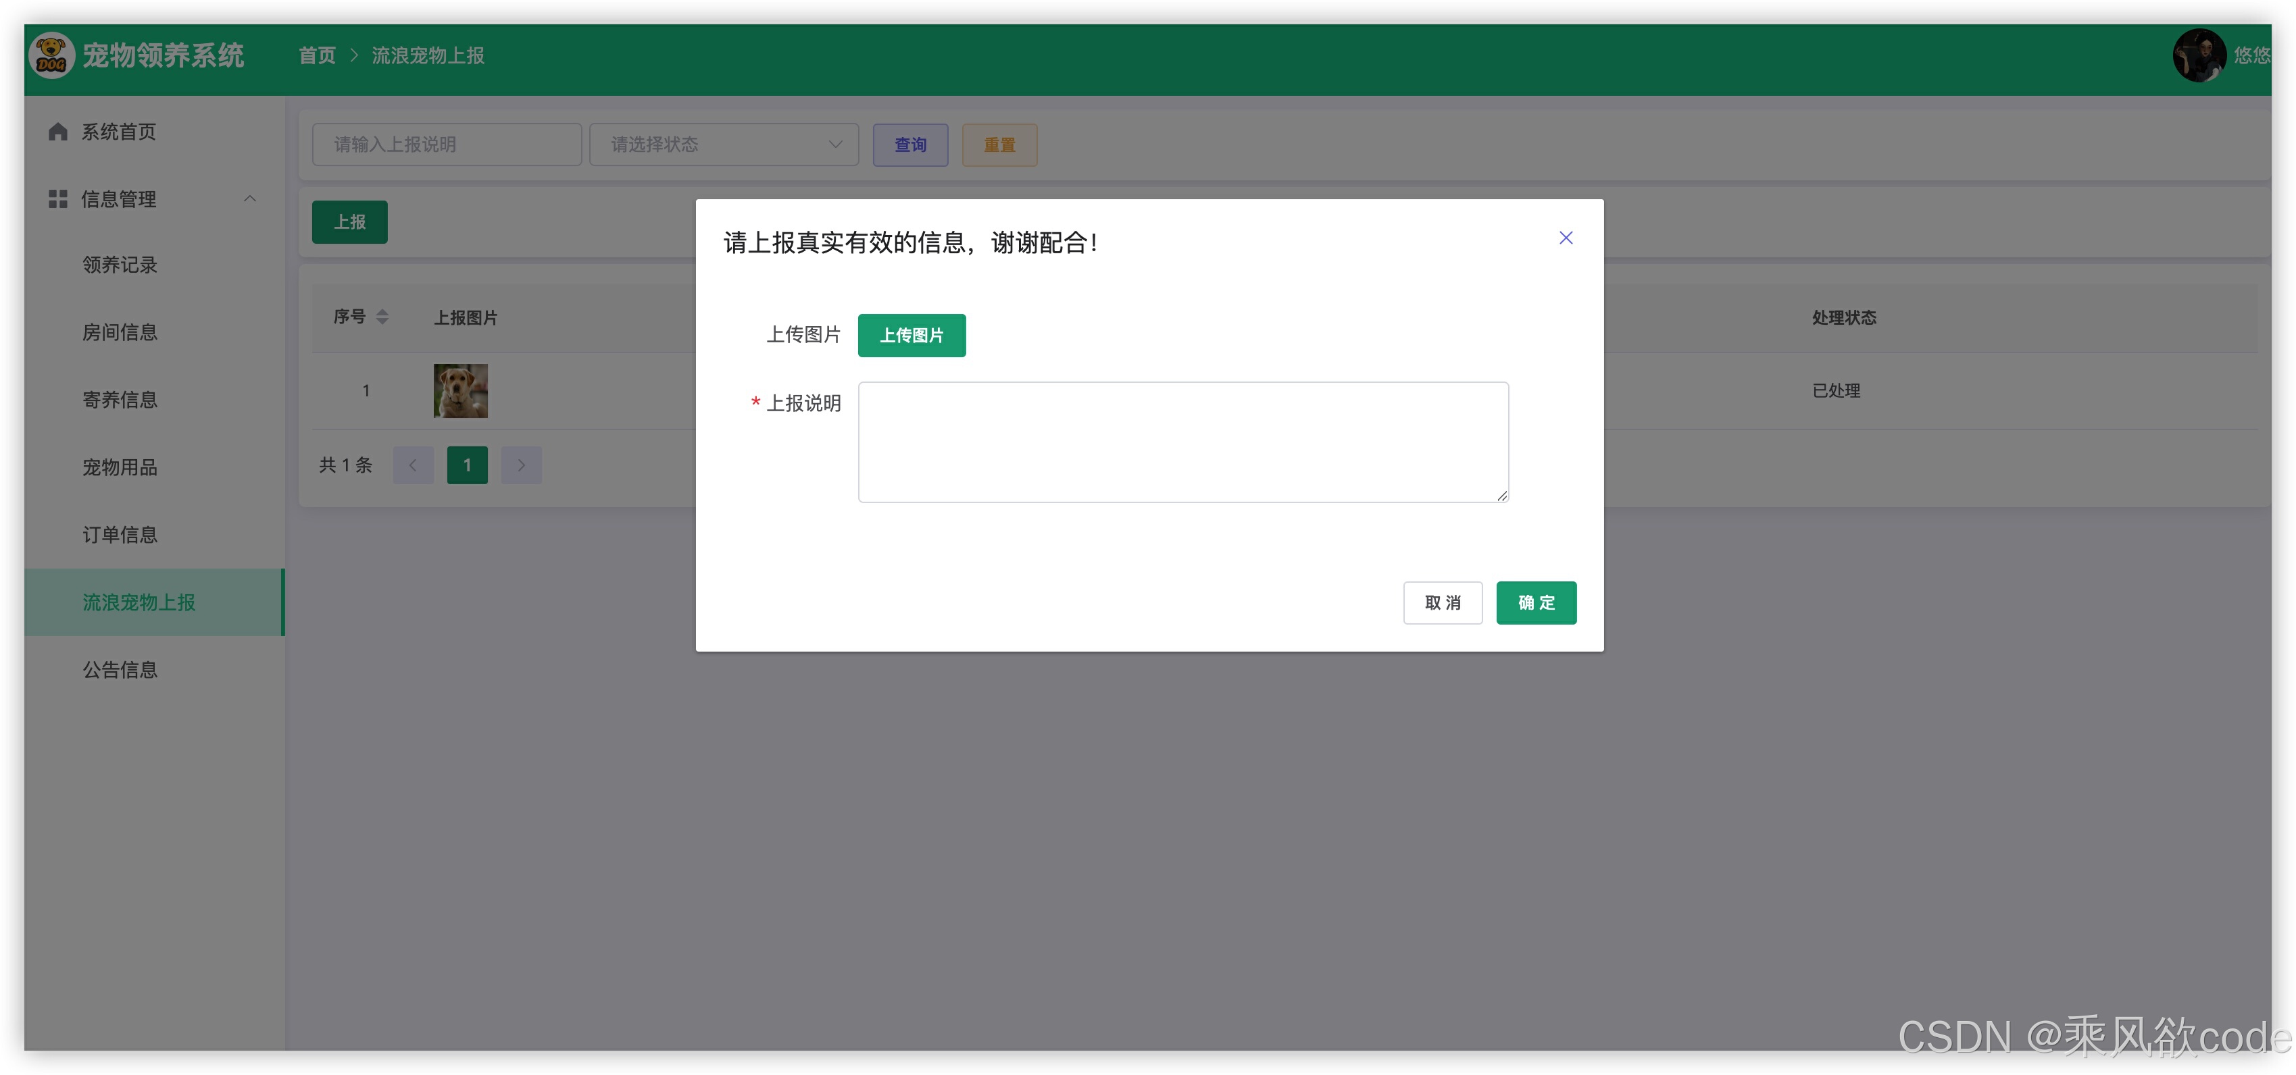The height and width of the screenshot is (1075, 2296).
Task: Click the grid icon beside 信息管理
Action: [x=58, y=199]
